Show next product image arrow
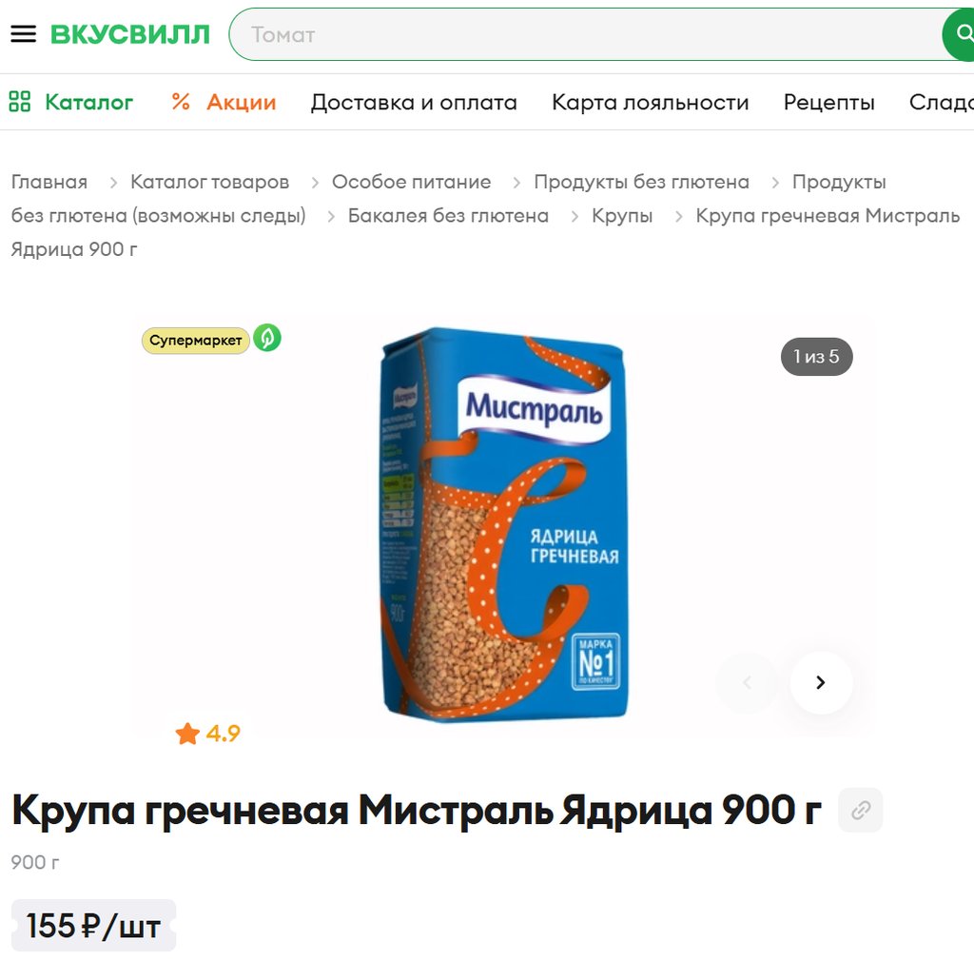Screen dimensions: 974x961 tap(821, 682)
